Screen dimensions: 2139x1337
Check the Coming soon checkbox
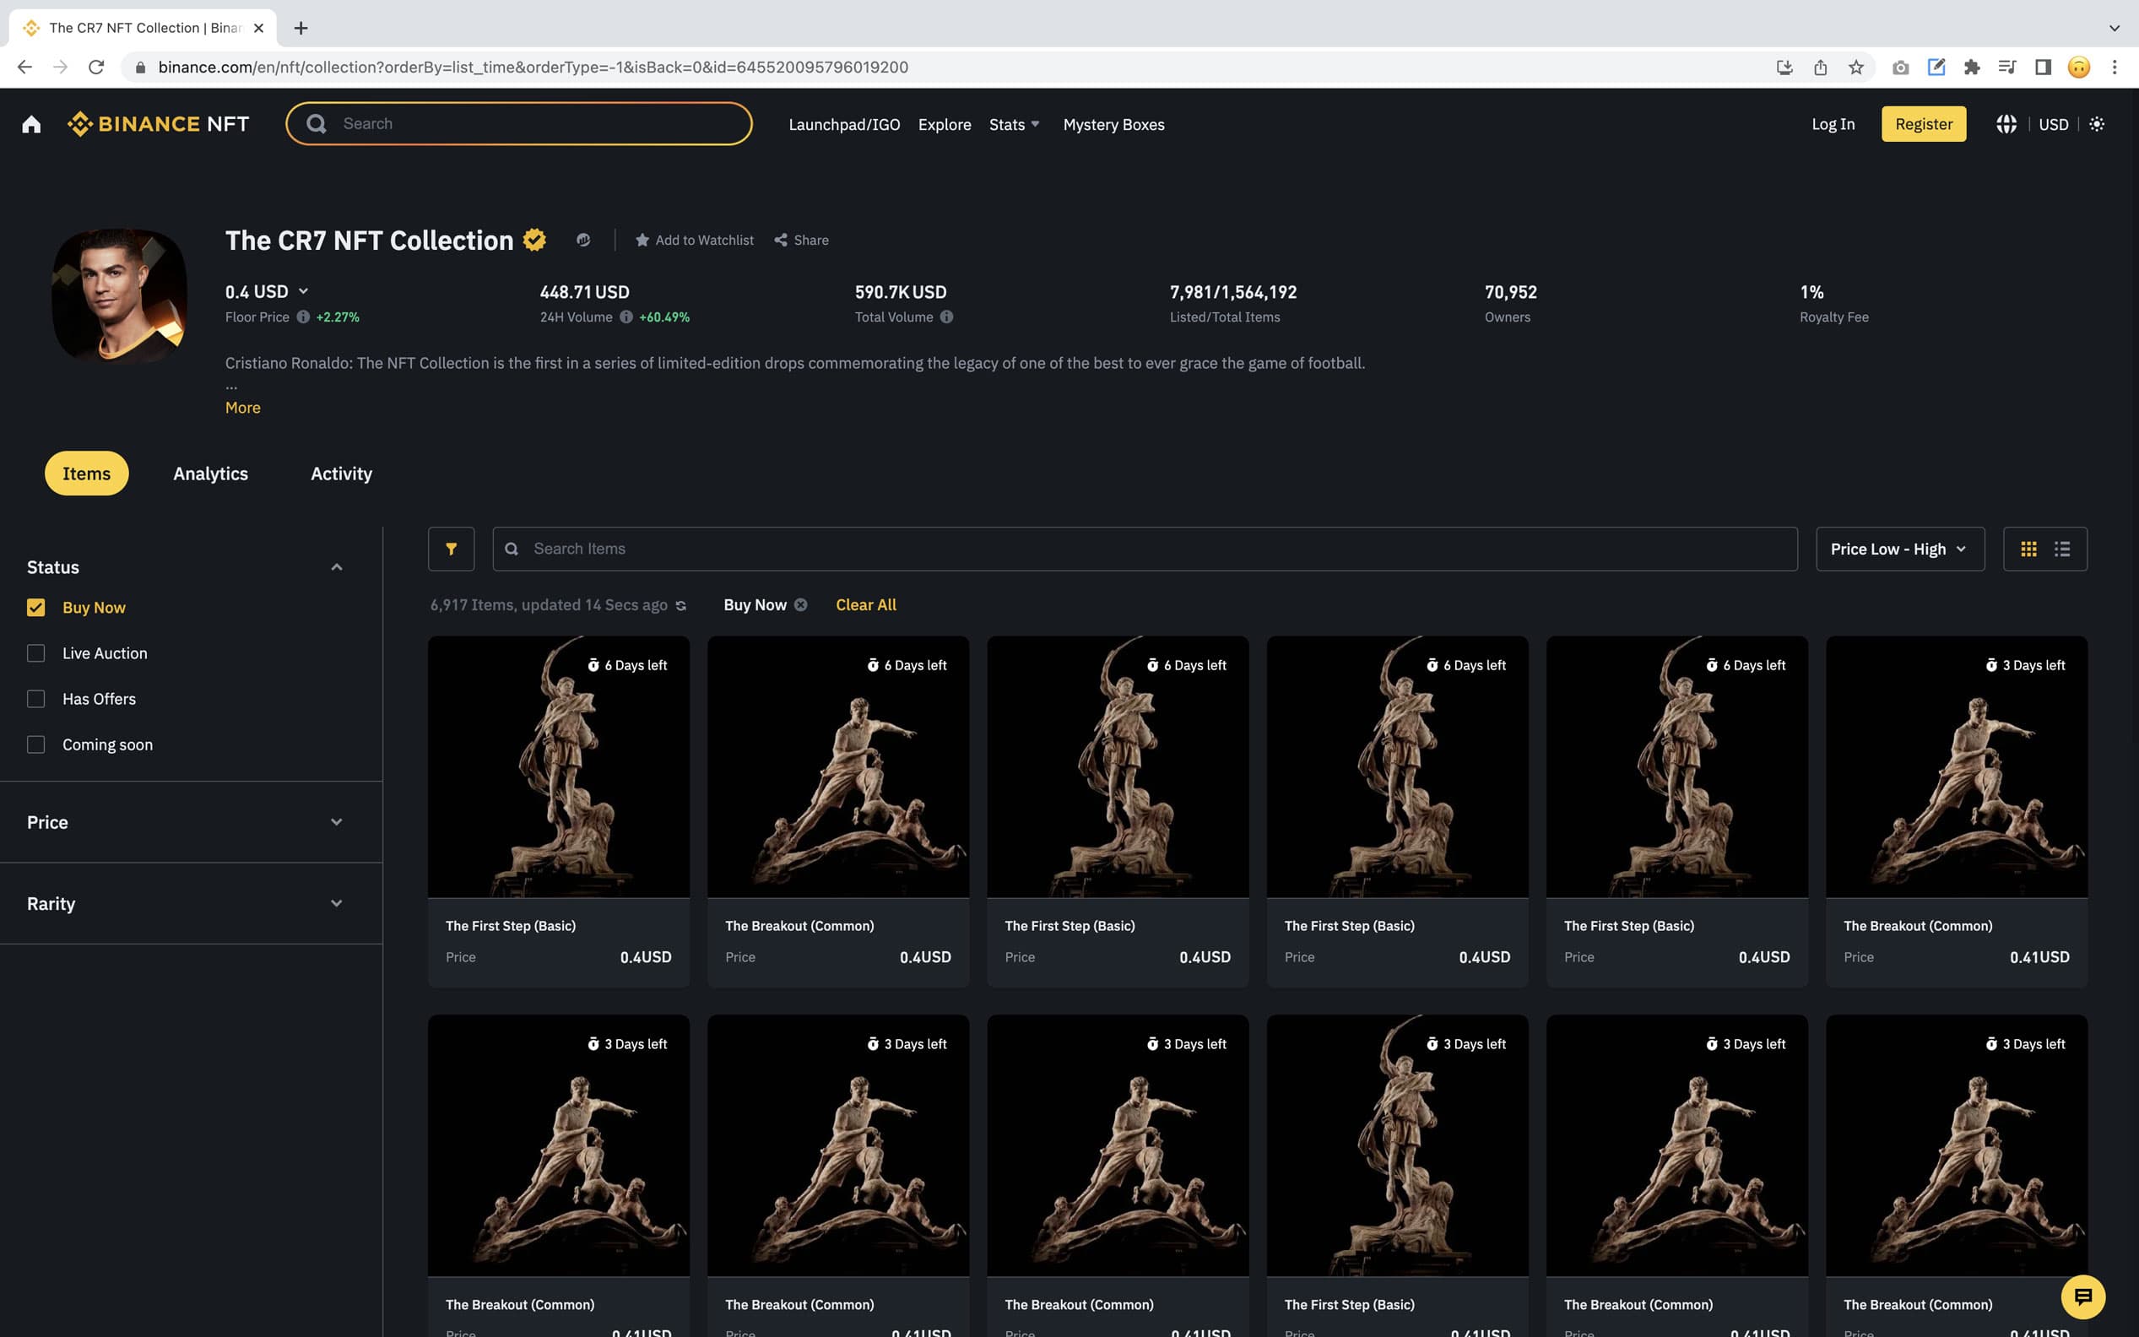point(35,745)
